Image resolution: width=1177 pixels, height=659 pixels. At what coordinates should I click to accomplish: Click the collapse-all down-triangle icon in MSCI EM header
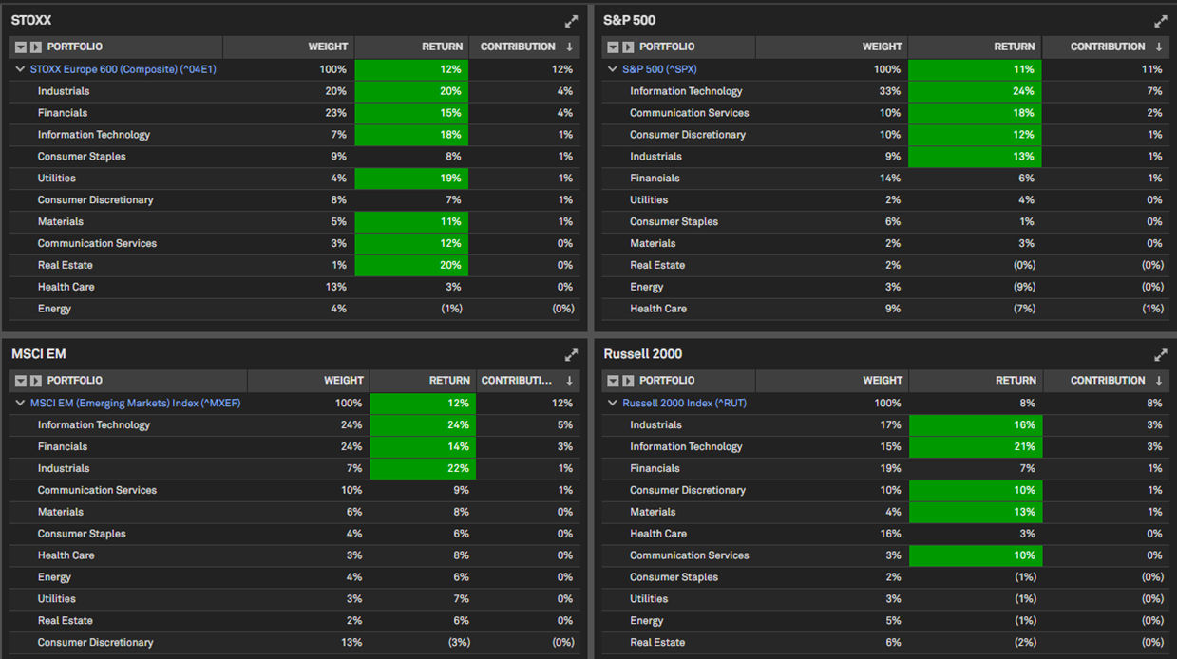tap(21, 381)
